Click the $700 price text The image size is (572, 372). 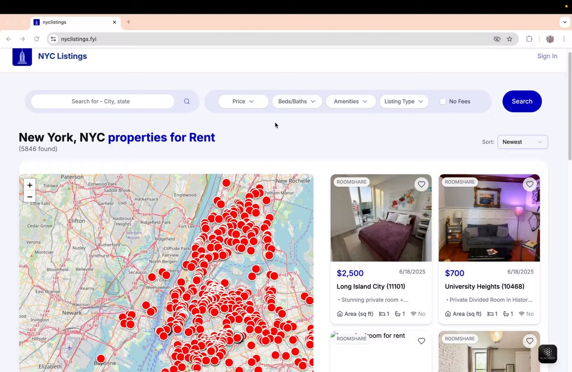pyautogui.click(x=454, y=273)
